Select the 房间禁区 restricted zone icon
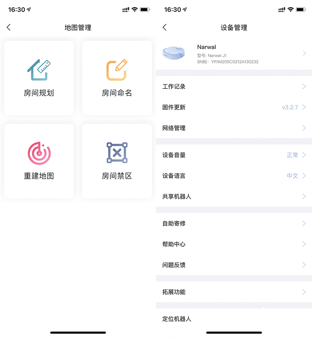The image size is (312, 337). tap(117, 153)
